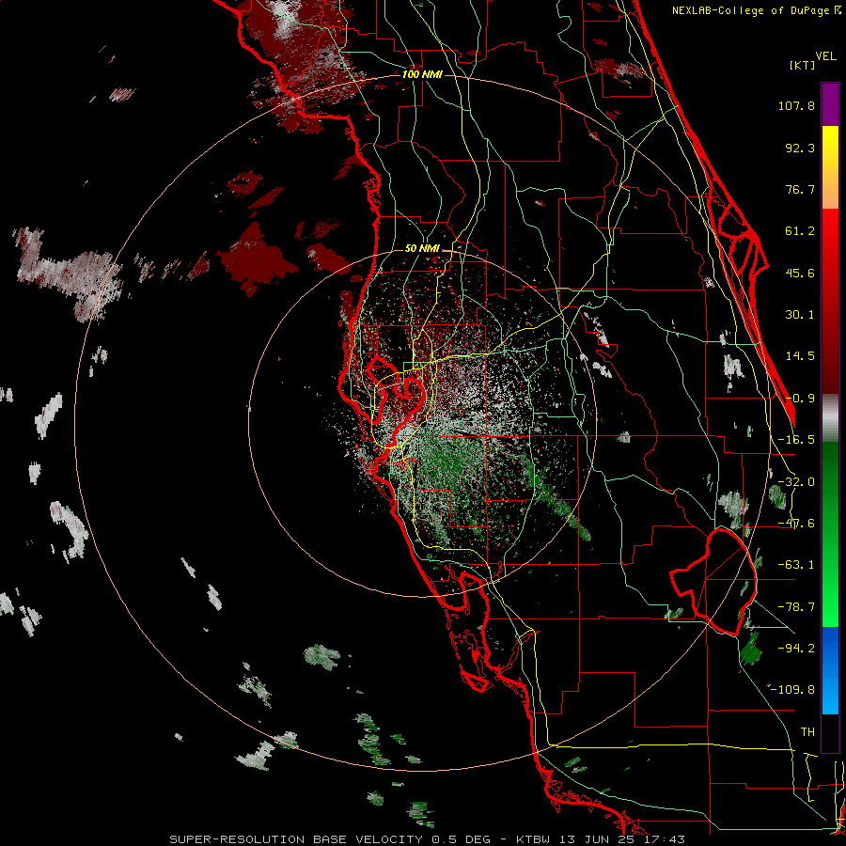Click the Lake Okeechobee outline on map
This screenshot has width=846, height=846.
[713, 582]
